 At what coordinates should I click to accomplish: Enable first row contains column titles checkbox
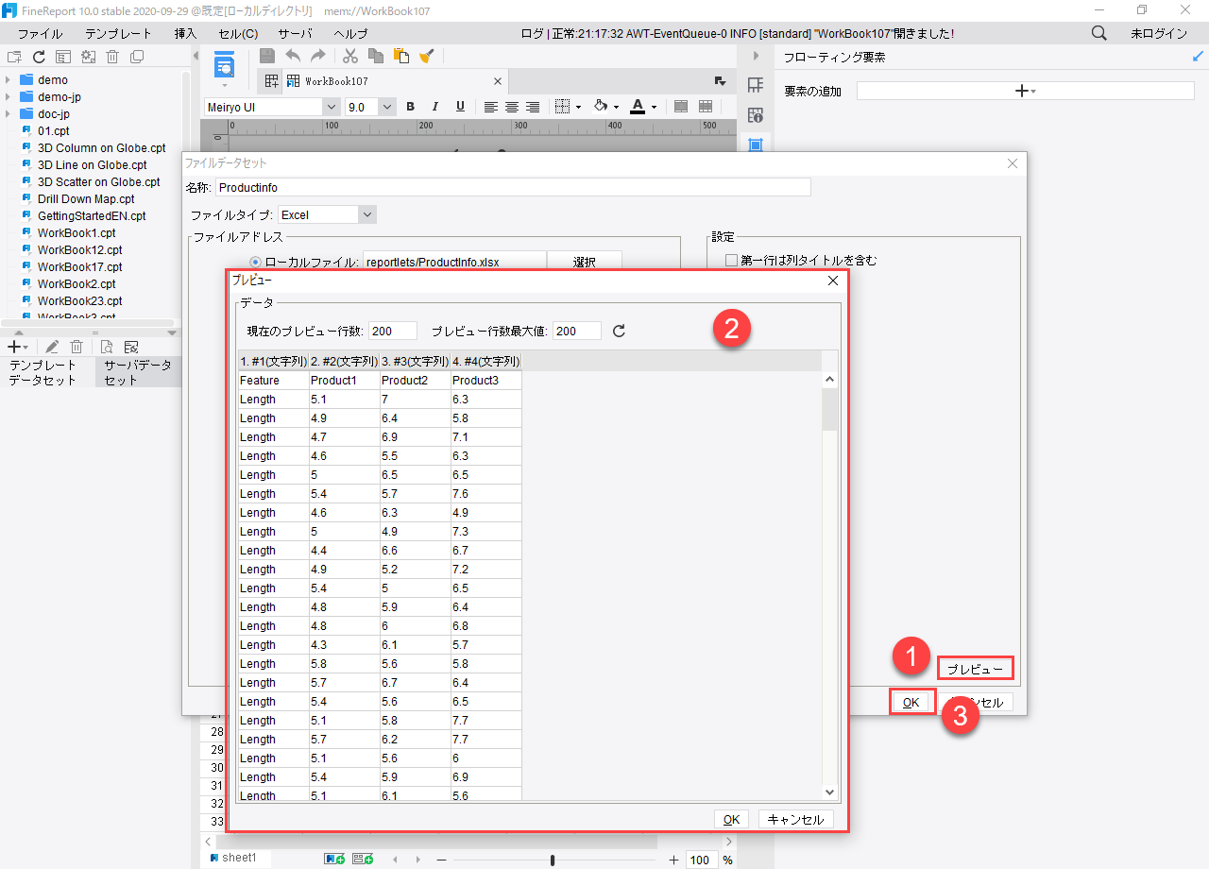click(731, 260)
